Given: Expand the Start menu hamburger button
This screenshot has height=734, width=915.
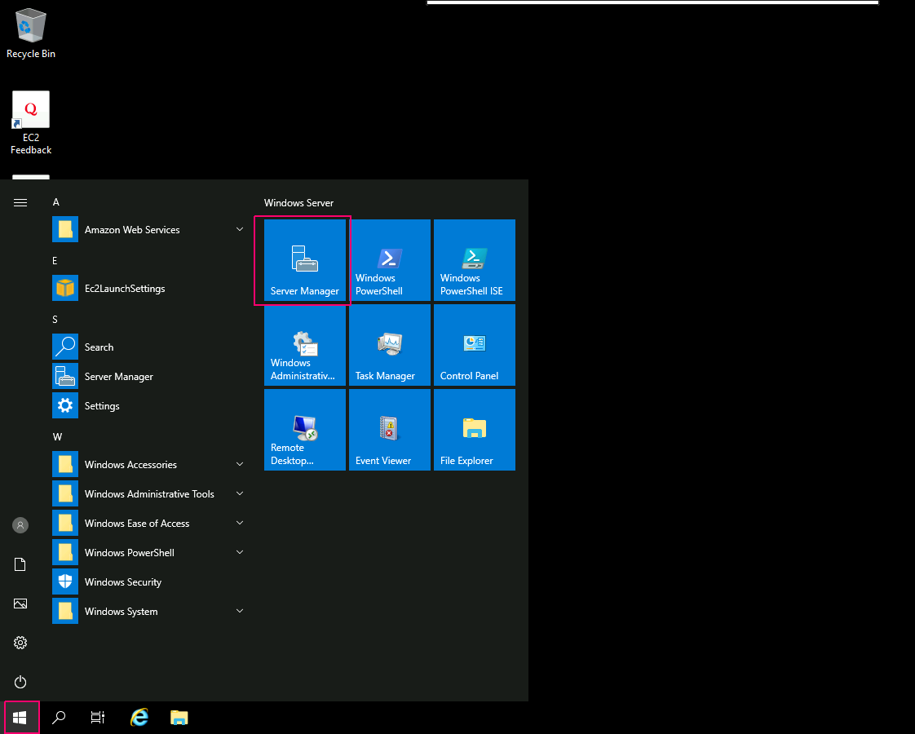Looking at the screenshot, I should tap(20, 202).
